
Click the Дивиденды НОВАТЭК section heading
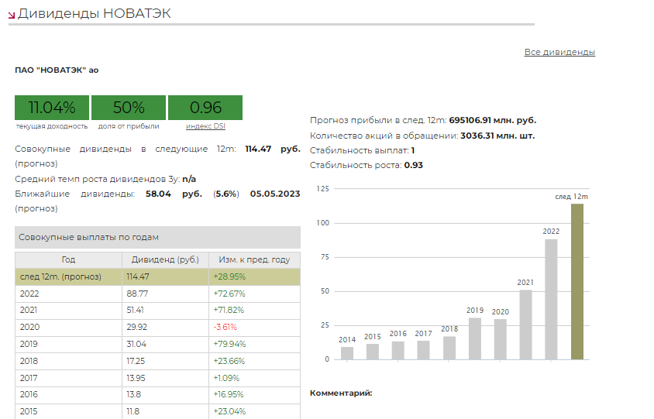tap(95, 13)
